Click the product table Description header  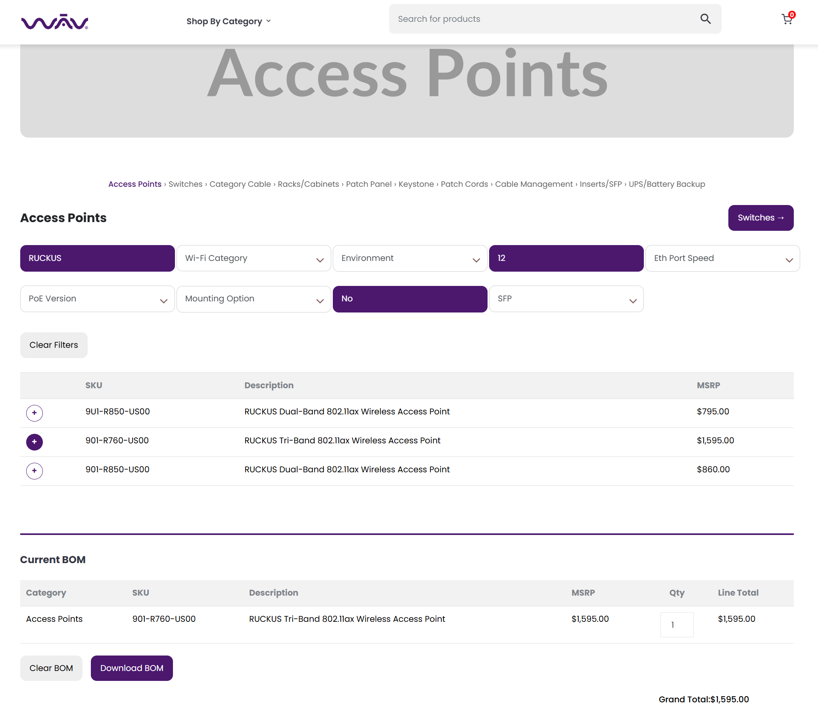point(269,385)
